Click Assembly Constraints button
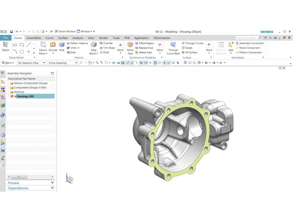 point(250,43)
